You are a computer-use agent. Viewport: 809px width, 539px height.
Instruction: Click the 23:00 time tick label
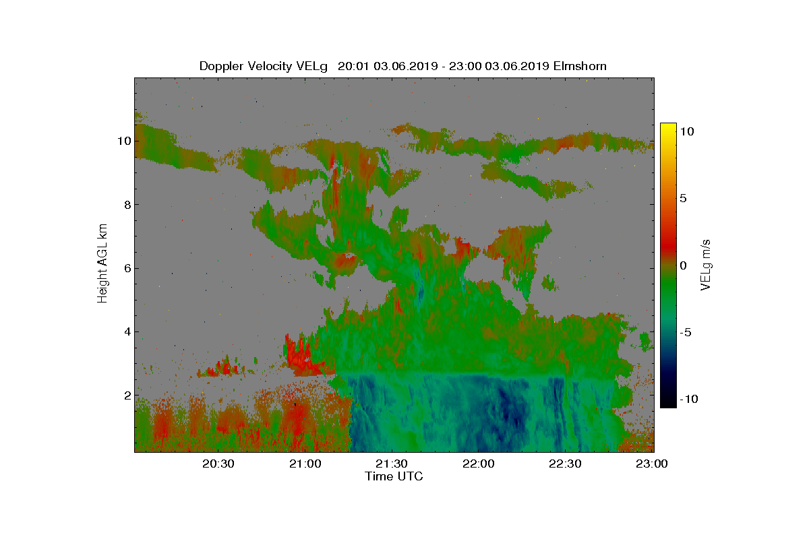point(653,464)
